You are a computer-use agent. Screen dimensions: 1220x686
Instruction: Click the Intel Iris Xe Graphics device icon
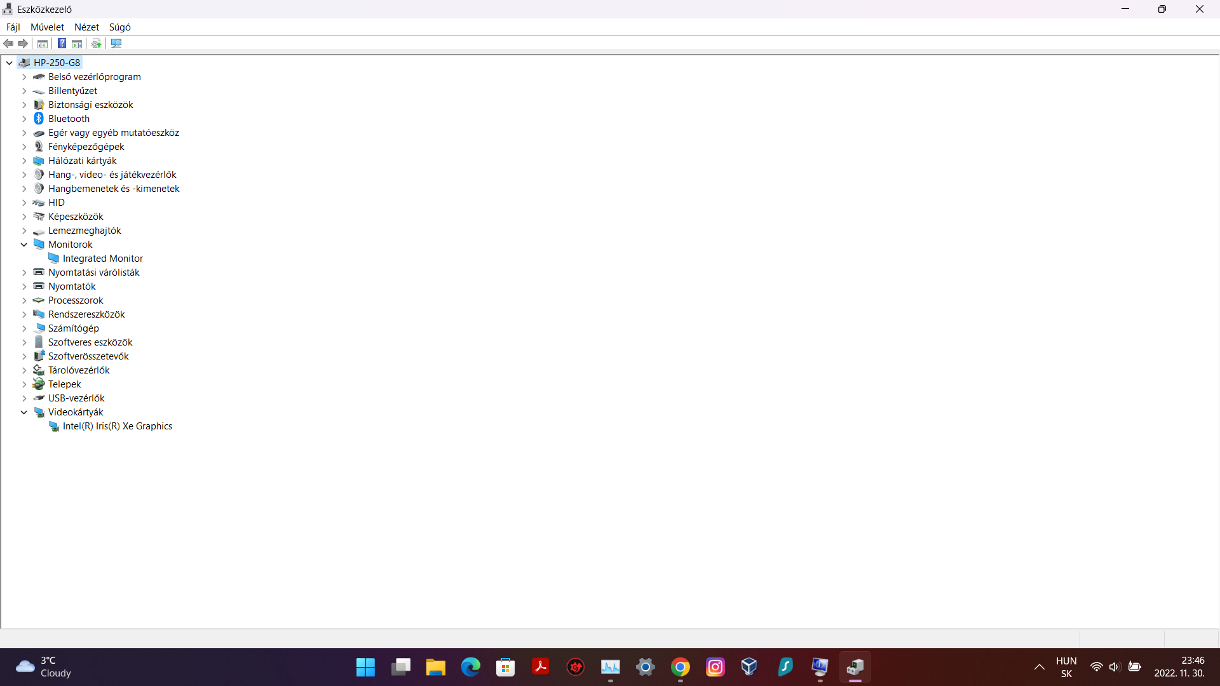pos(54,426)
